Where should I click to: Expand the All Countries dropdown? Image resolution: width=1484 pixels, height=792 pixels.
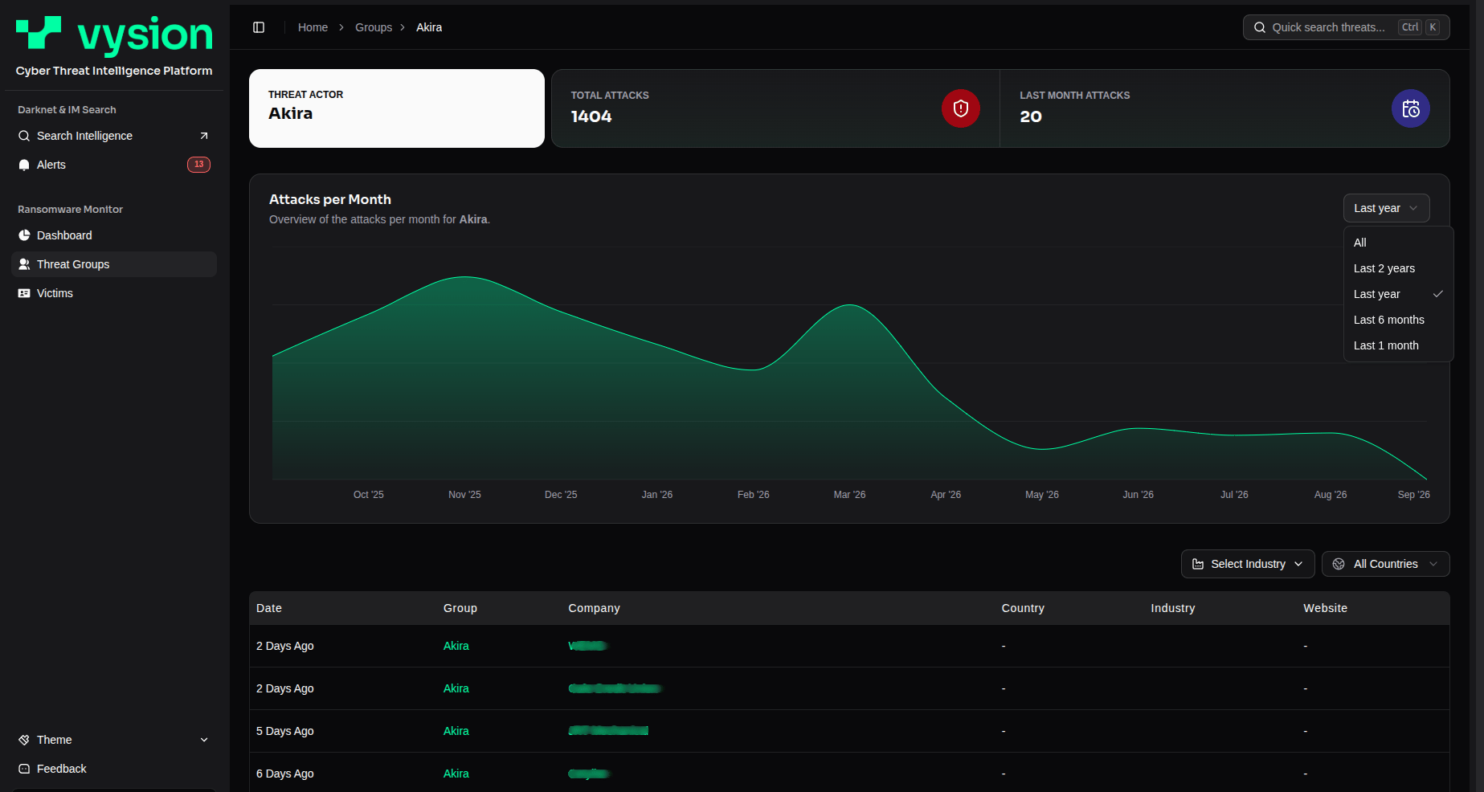pyautogui.click(x=1386, y=564)
